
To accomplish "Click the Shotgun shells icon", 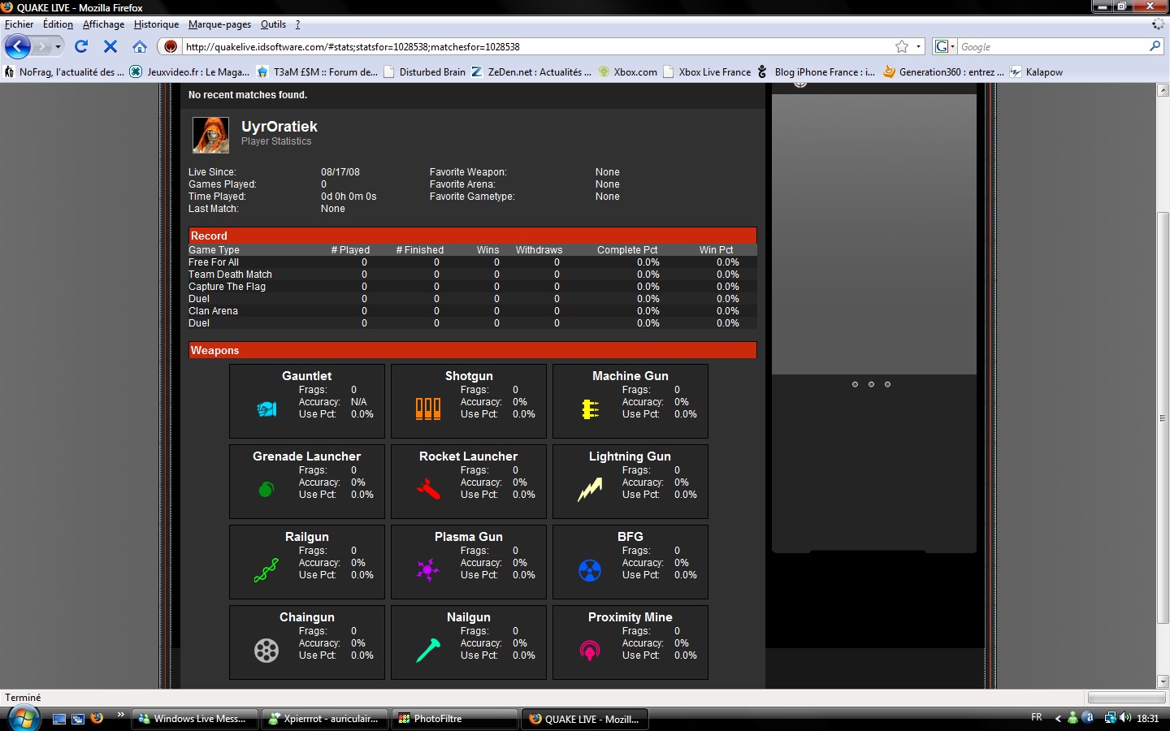I will (428, 409).
